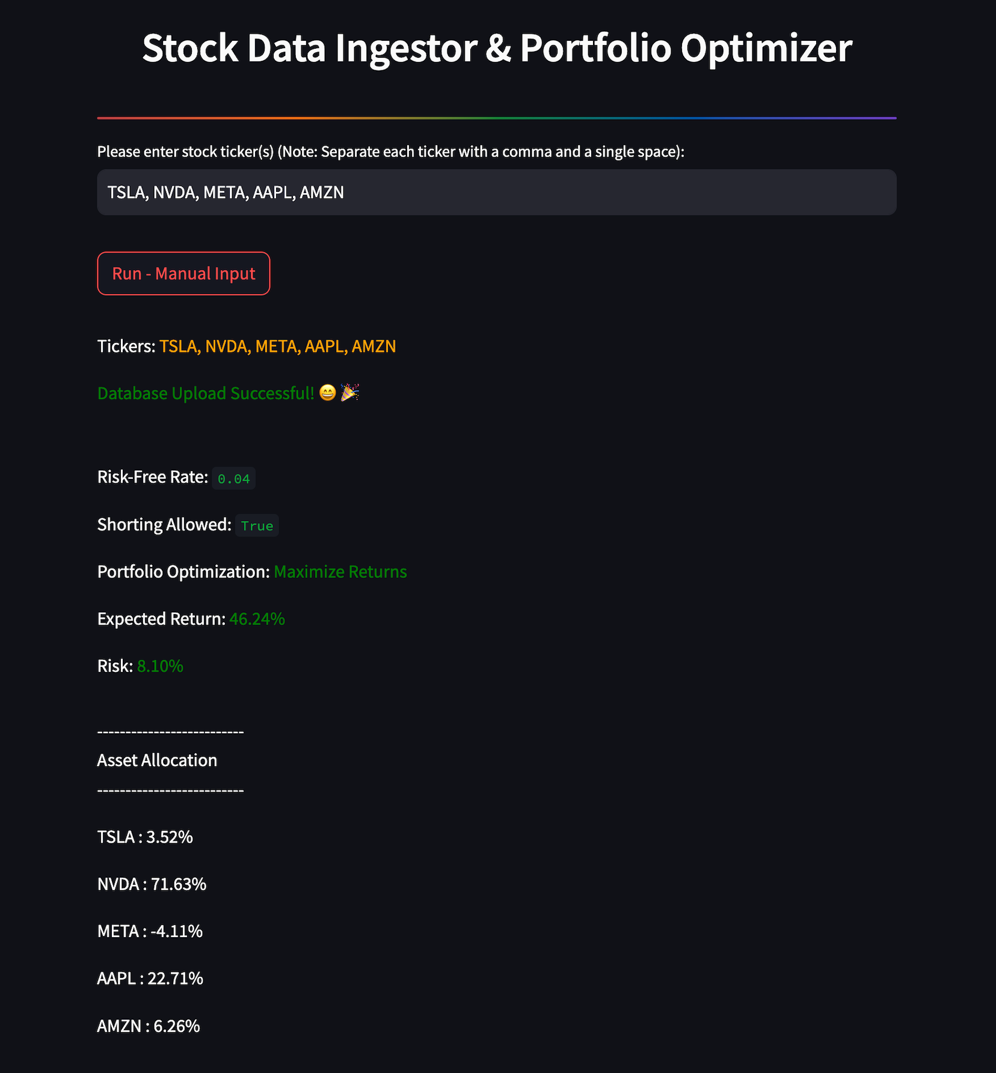The width and height of the screenshot is (996, 1073).
Task: Click the party popper emoji
Action: [349, 393]
